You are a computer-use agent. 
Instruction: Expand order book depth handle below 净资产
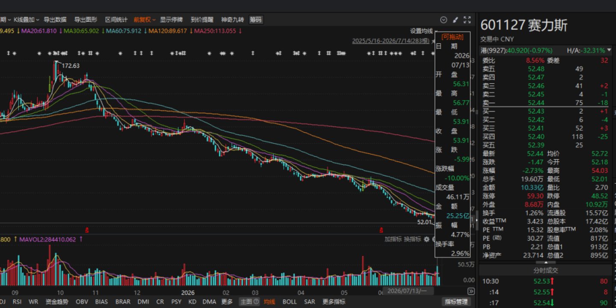click(546, 262)
